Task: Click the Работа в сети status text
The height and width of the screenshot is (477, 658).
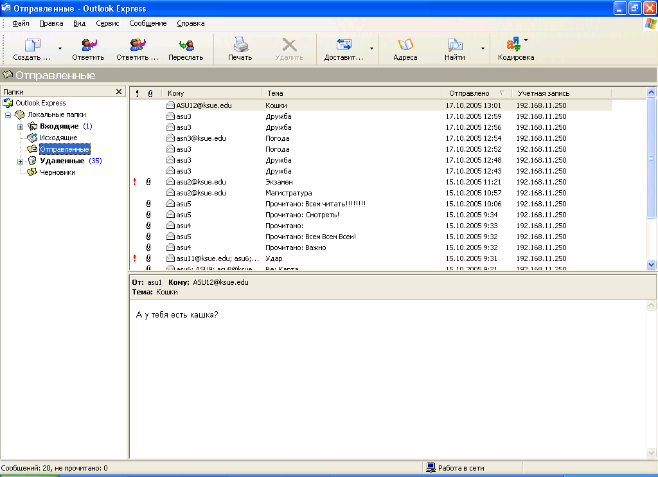Action: tap(461, 468)
